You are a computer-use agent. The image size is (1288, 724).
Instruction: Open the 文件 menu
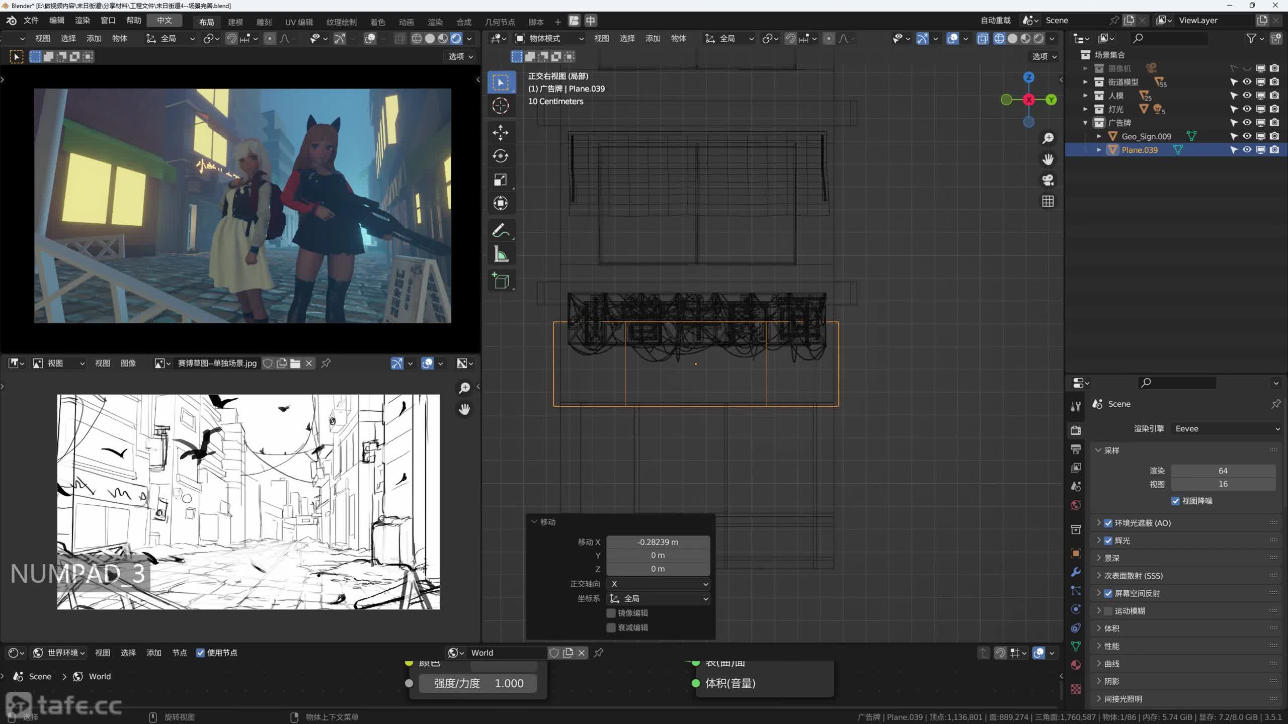pyautogui.click(x=31, y=21)
